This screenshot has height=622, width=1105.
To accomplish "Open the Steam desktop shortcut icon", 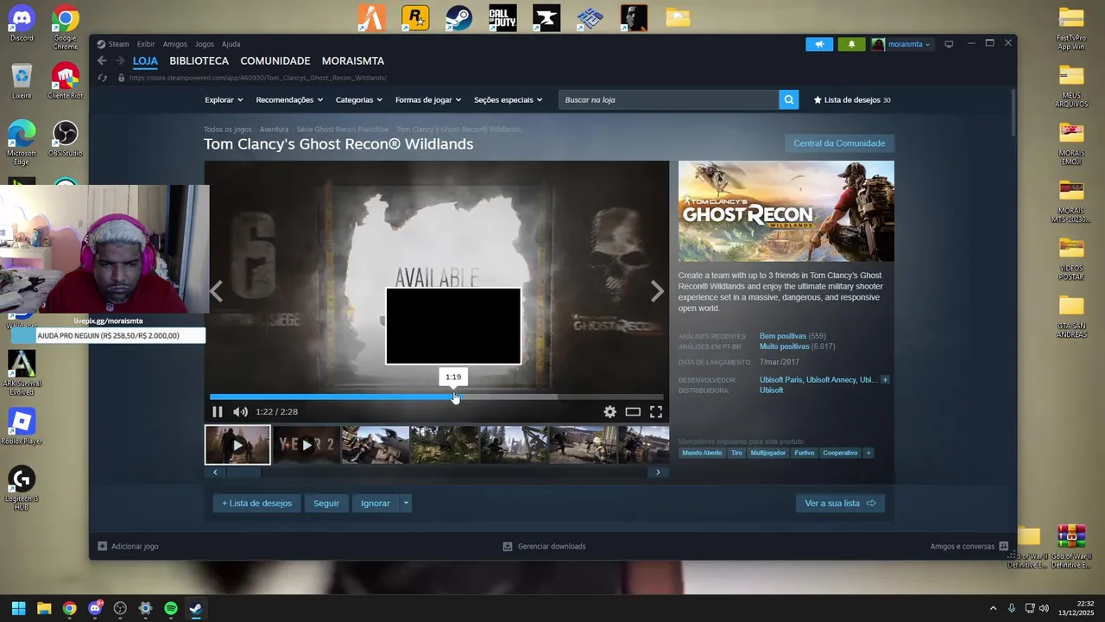I will [x=458, y=18].
